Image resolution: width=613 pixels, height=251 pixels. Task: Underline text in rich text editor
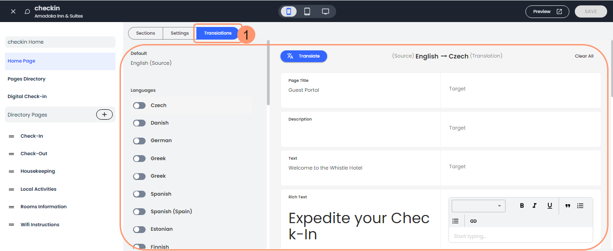click(549, 206)
